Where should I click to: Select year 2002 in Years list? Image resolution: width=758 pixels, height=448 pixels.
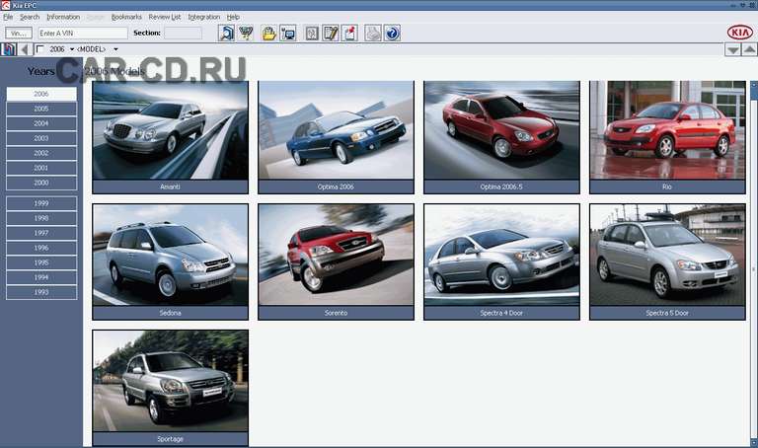tap(41, 153)
